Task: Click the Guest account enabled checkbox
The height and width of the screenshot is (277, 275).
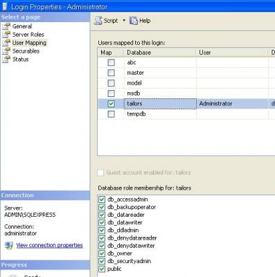Action: (100, 172)
